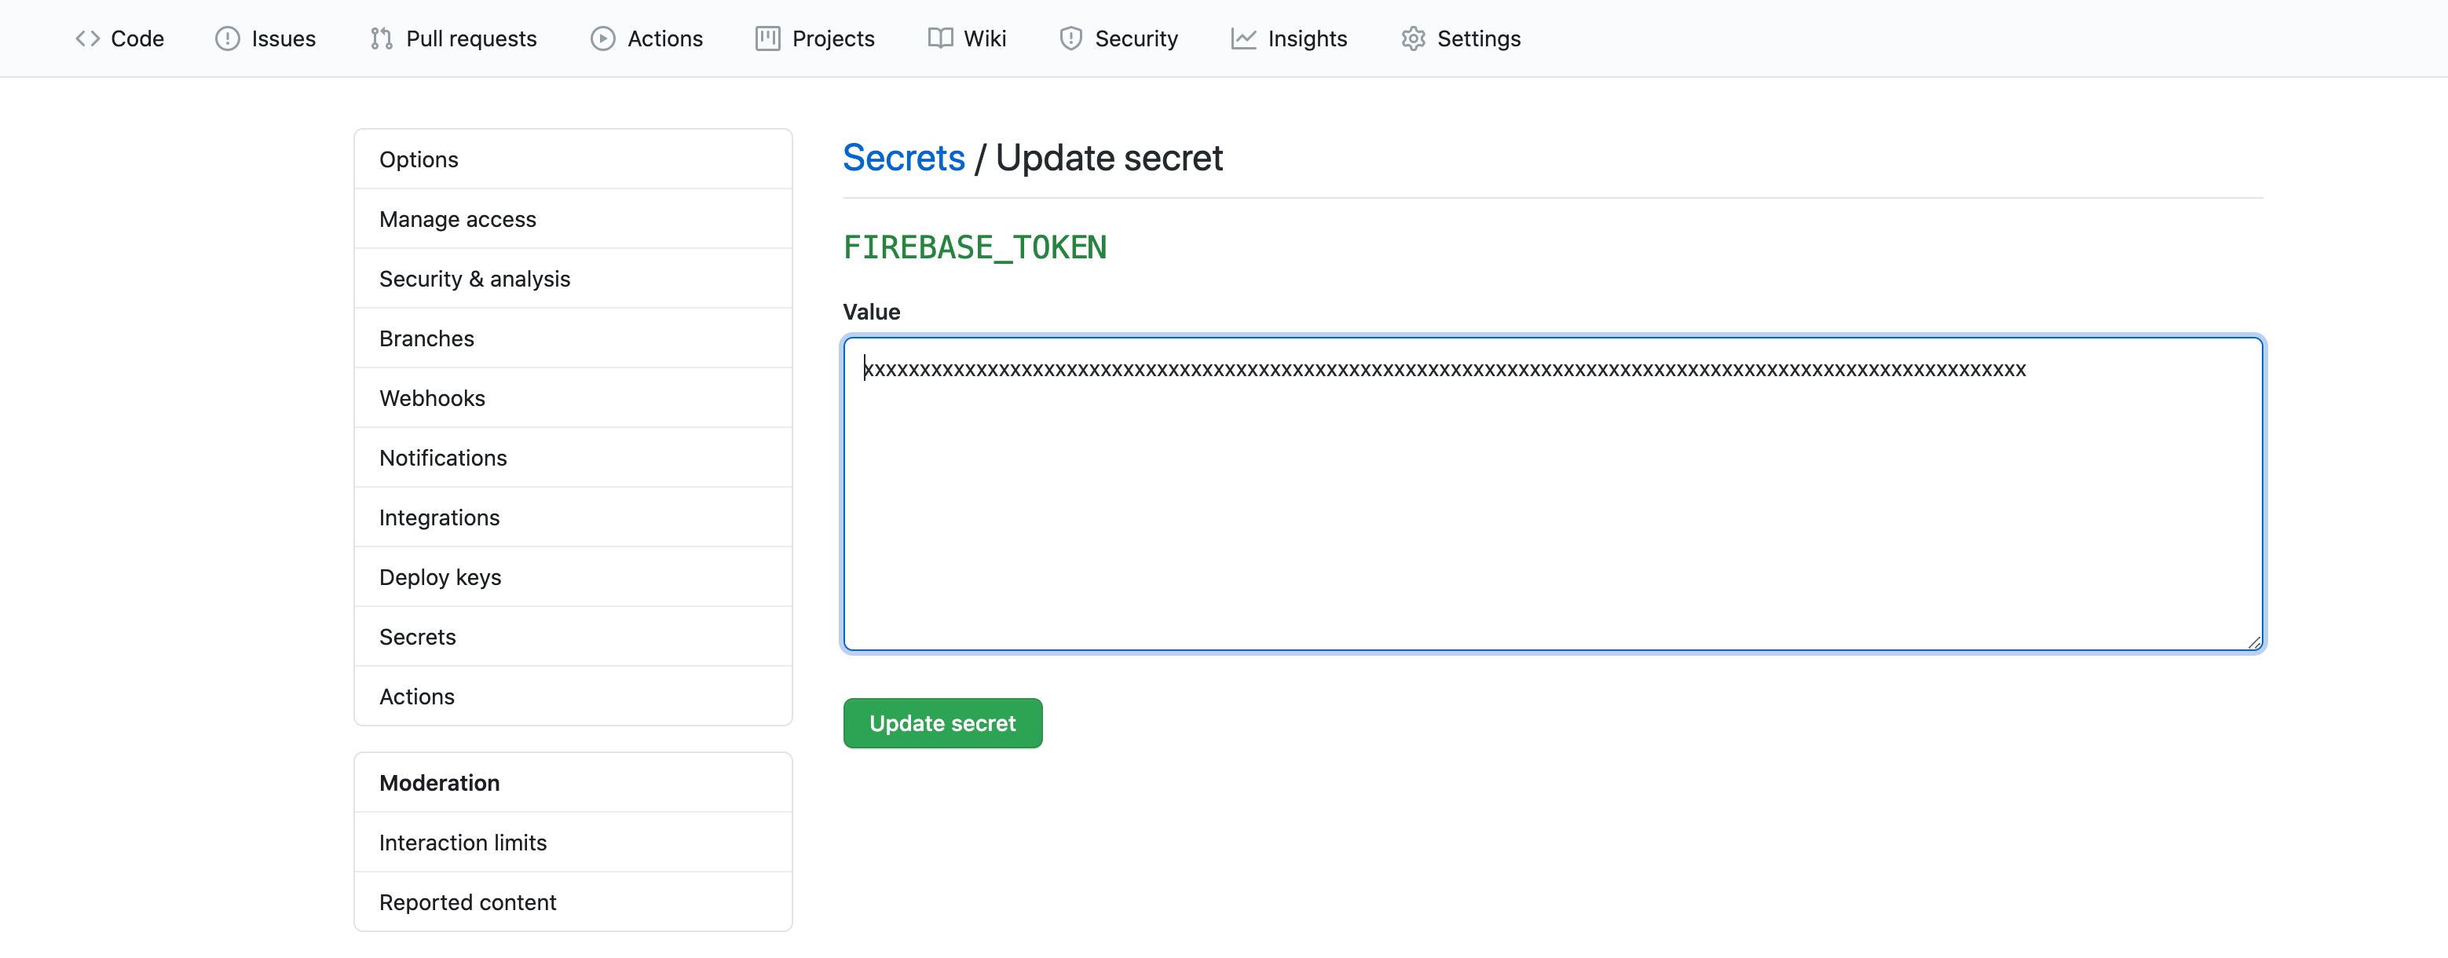This screenshot has height=958, width=2448.
Task: Click the textarea resize handle corner
Action: pos(2254,643)
